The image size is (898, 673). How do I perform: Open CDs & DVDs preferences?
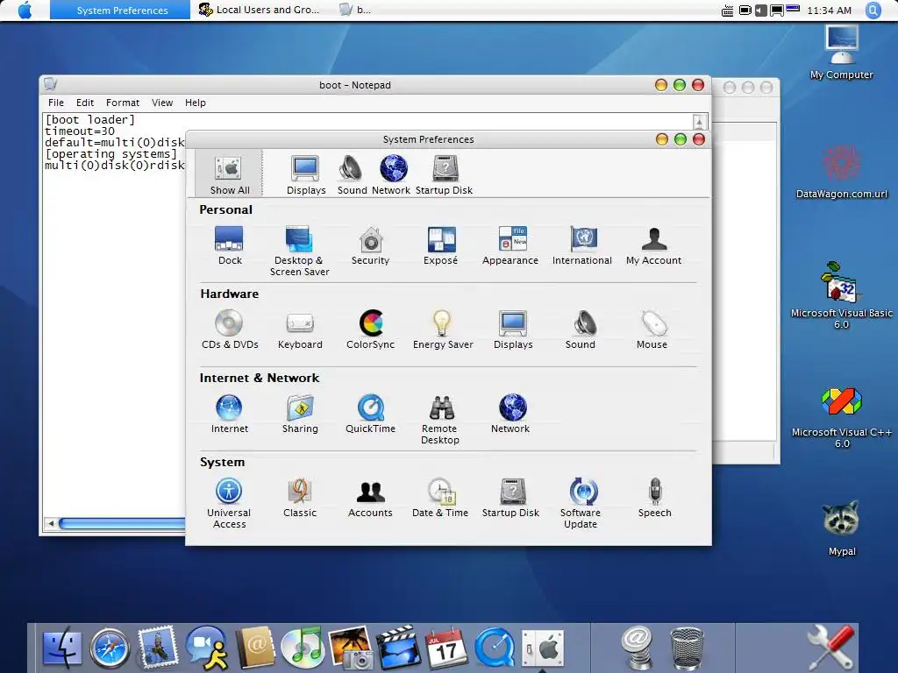[x=230, y=329]
